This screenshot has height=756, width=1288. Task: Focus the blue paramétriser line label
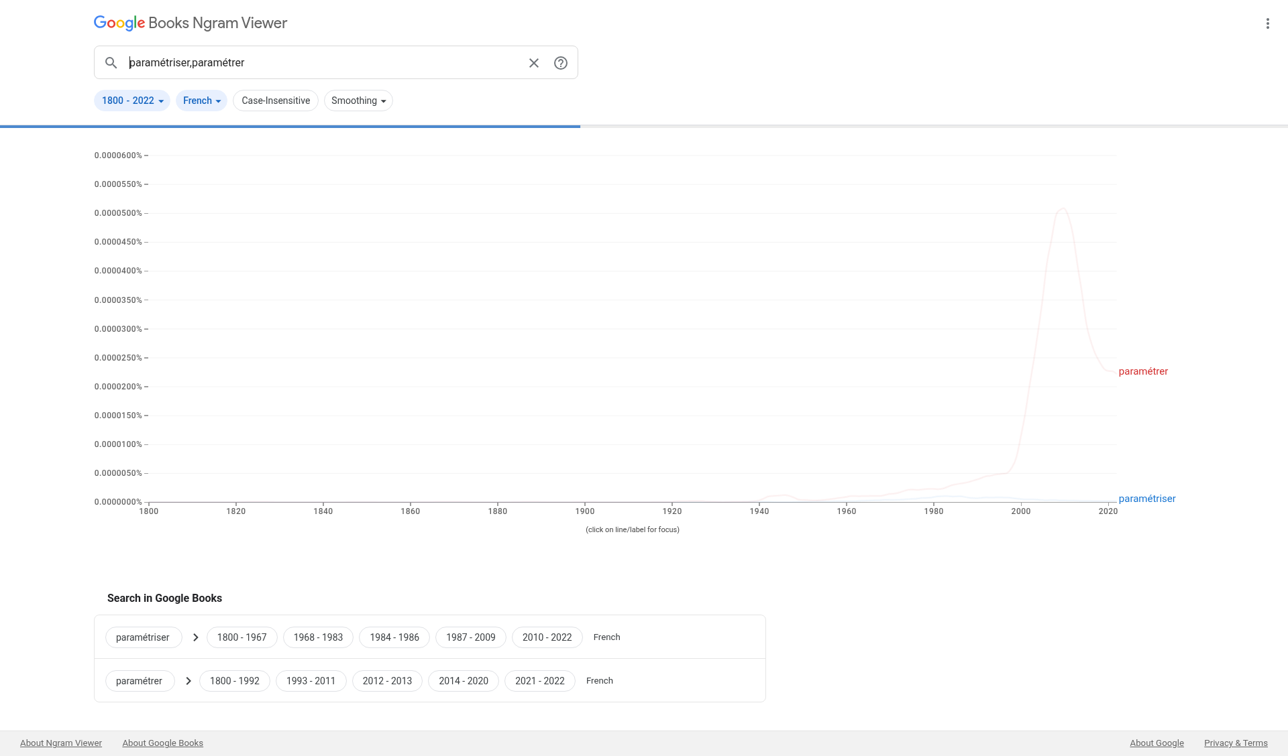1147,499
